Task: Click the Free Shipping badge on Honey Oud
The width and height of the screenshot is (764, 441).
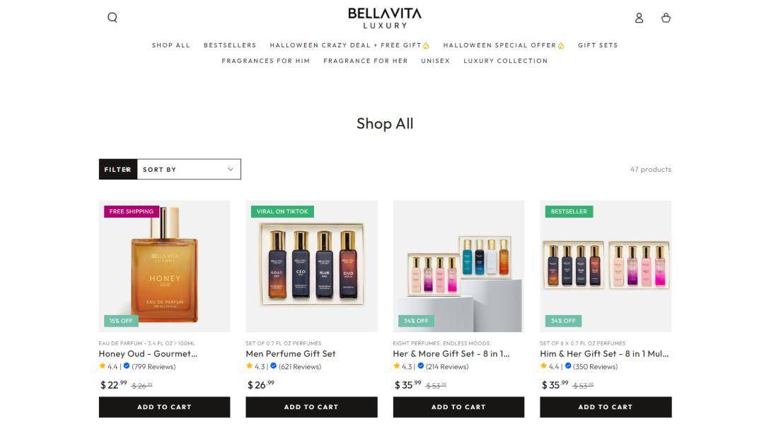Action: 131,211
